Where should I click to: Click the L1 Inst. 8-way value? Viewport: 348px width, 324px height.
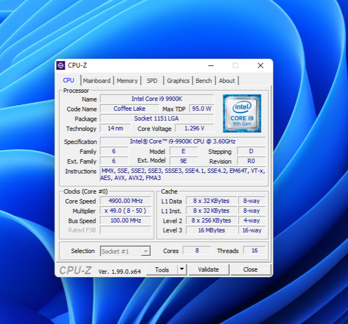[252, 211]
